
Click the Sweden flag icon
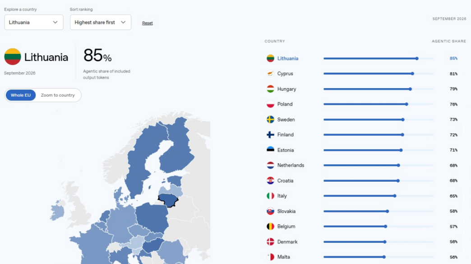coord(270,120)
